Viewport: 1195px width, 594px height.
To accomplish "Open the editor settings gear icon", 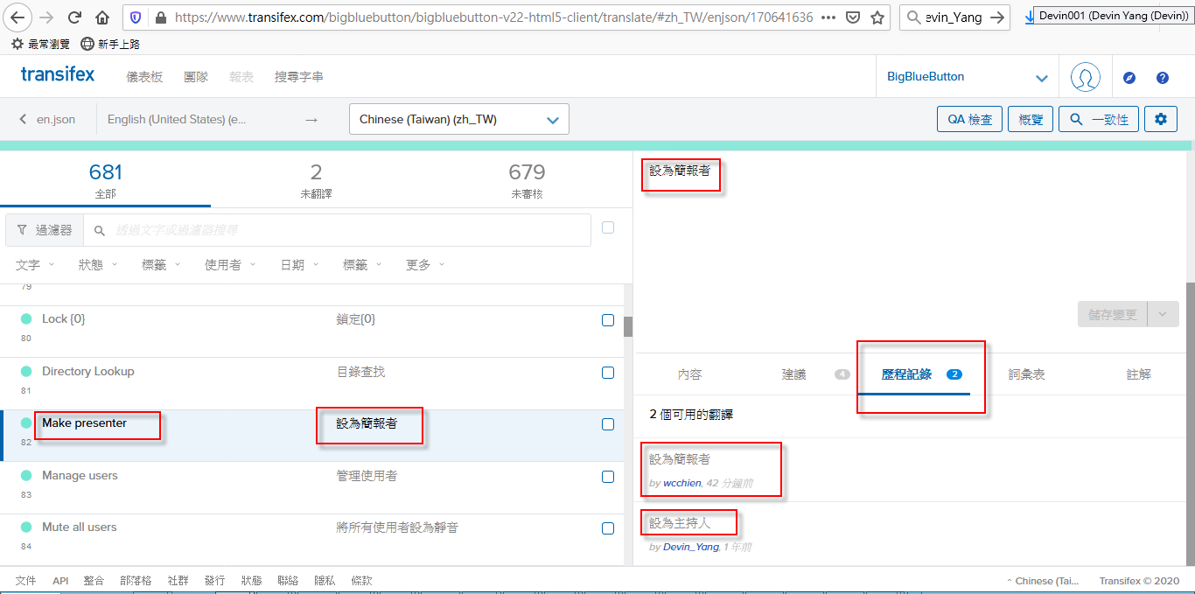I will tap(1160, 119).
